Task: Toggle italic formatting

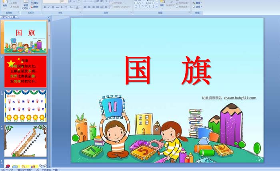Action: click(48, 7)
